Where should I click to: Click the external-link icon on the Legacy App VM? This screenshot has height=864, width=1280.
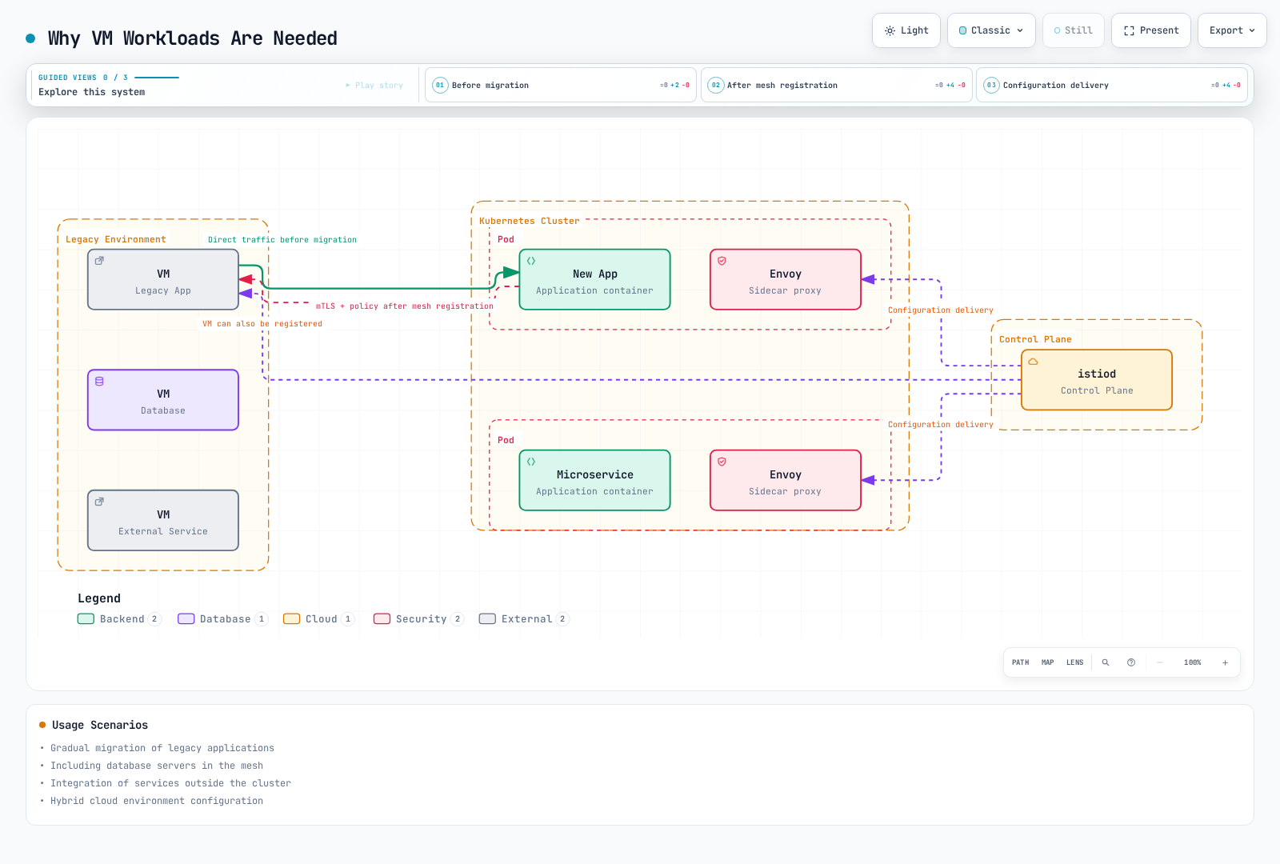pos(99,261)
